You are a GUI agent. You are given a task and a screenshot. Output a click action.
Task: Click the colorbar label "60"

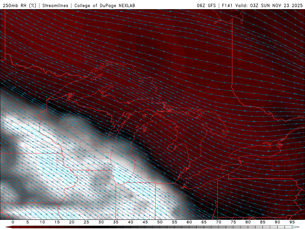(189, 222)
